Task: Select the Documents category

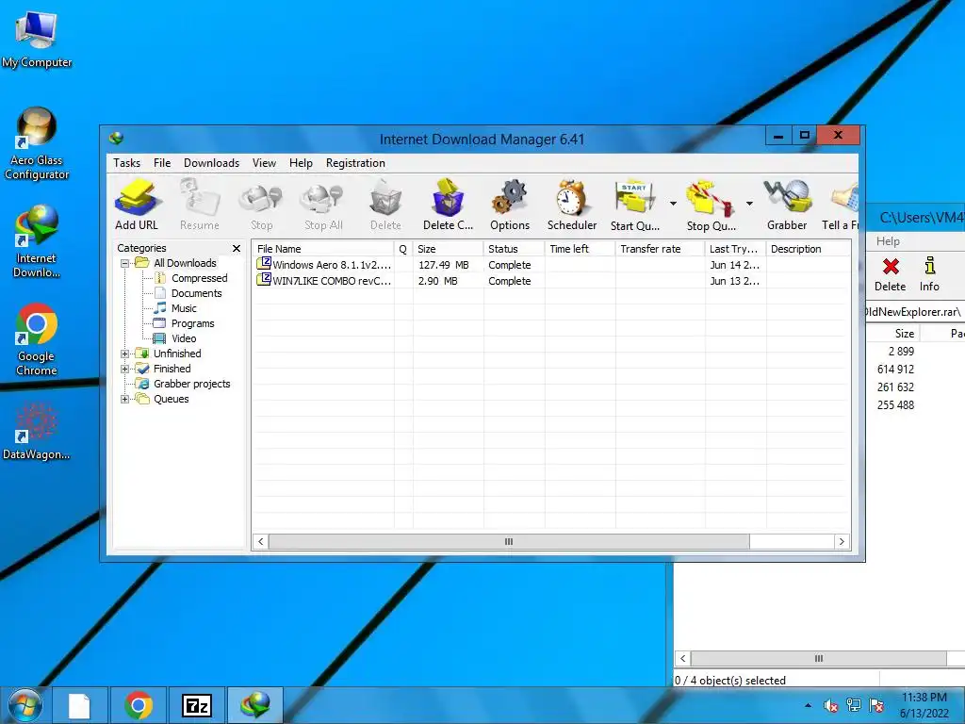Action: click(x=196, y=293)
